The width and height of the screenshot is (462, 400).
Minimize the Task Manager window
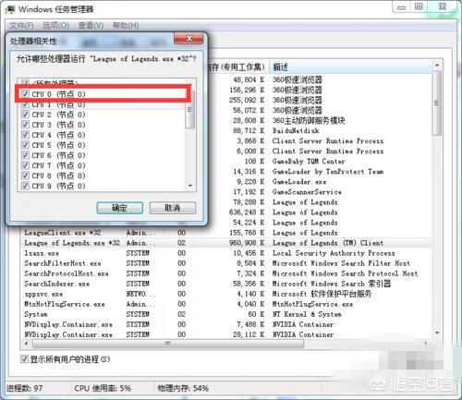click(402, 6)
